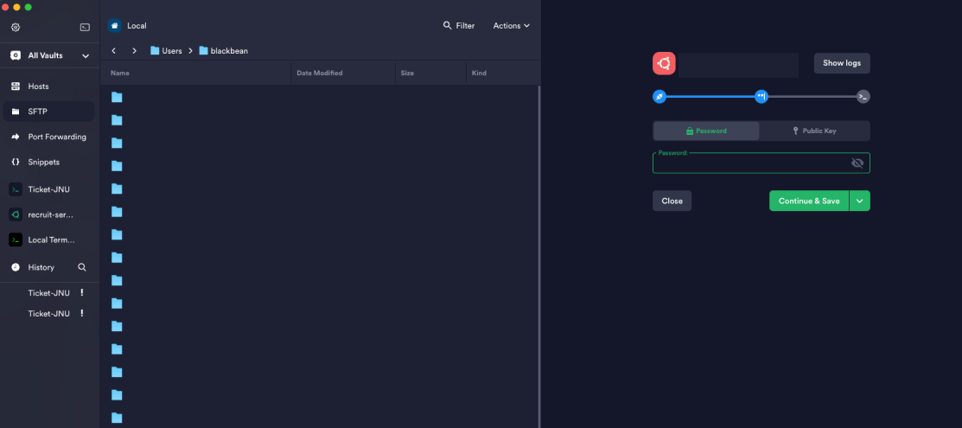The width and height of the screenshot is (962, 428).
Task: Open new terminal icon in sidebar header
Action: pos(85,27)
